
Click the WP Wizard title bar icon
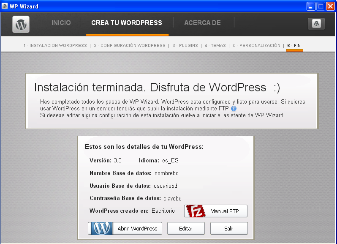[x=5, y=6]
